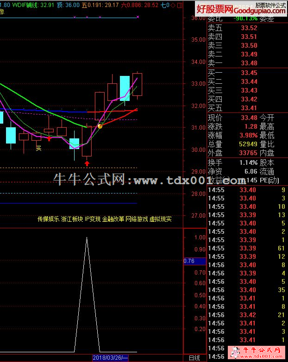Click the 涨幅 3.98% percent change

[249, 136]
